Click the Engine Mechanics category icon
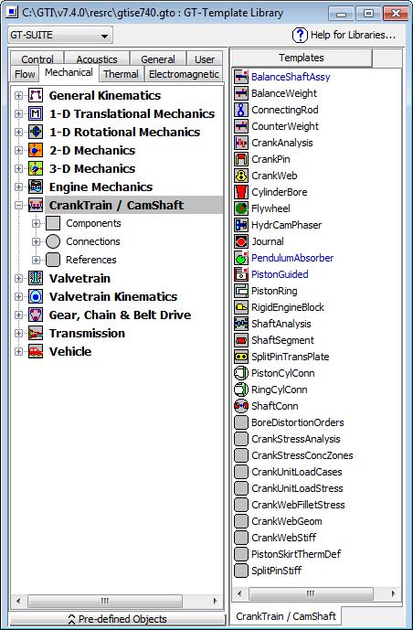Image resolution: width=413 pixels, height=630 pixels. 36,187
